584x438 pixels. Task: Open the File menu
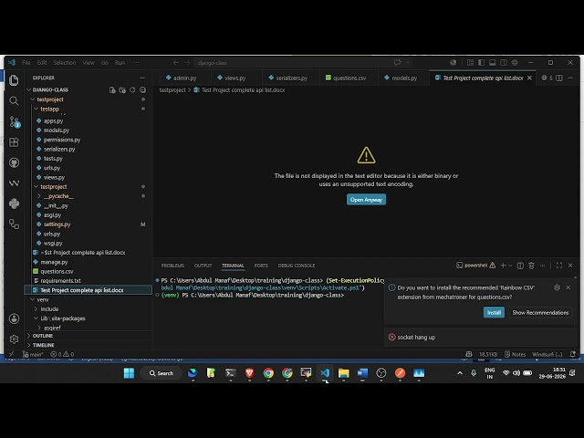(26, 63)
